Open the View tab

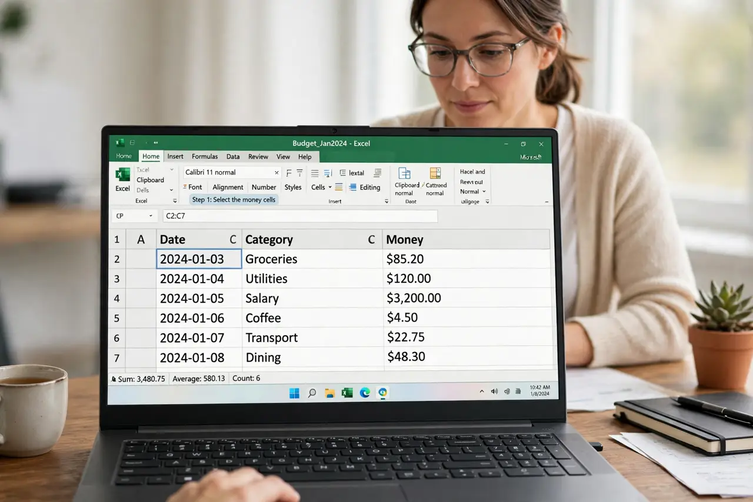[x=284, y=157]
